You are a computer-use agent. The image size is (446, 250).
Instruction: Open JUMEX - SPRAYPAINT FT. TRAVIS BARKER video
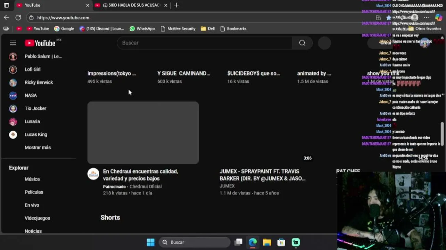pos(263,175)
